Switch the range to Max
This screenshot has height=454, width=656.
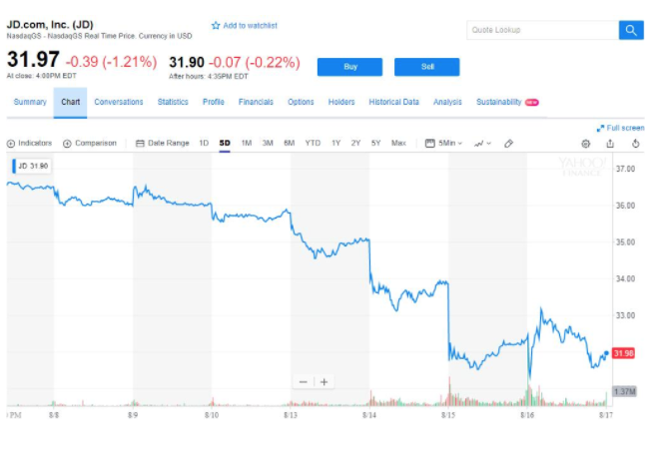pyautogui.click(x=398, y=144)
